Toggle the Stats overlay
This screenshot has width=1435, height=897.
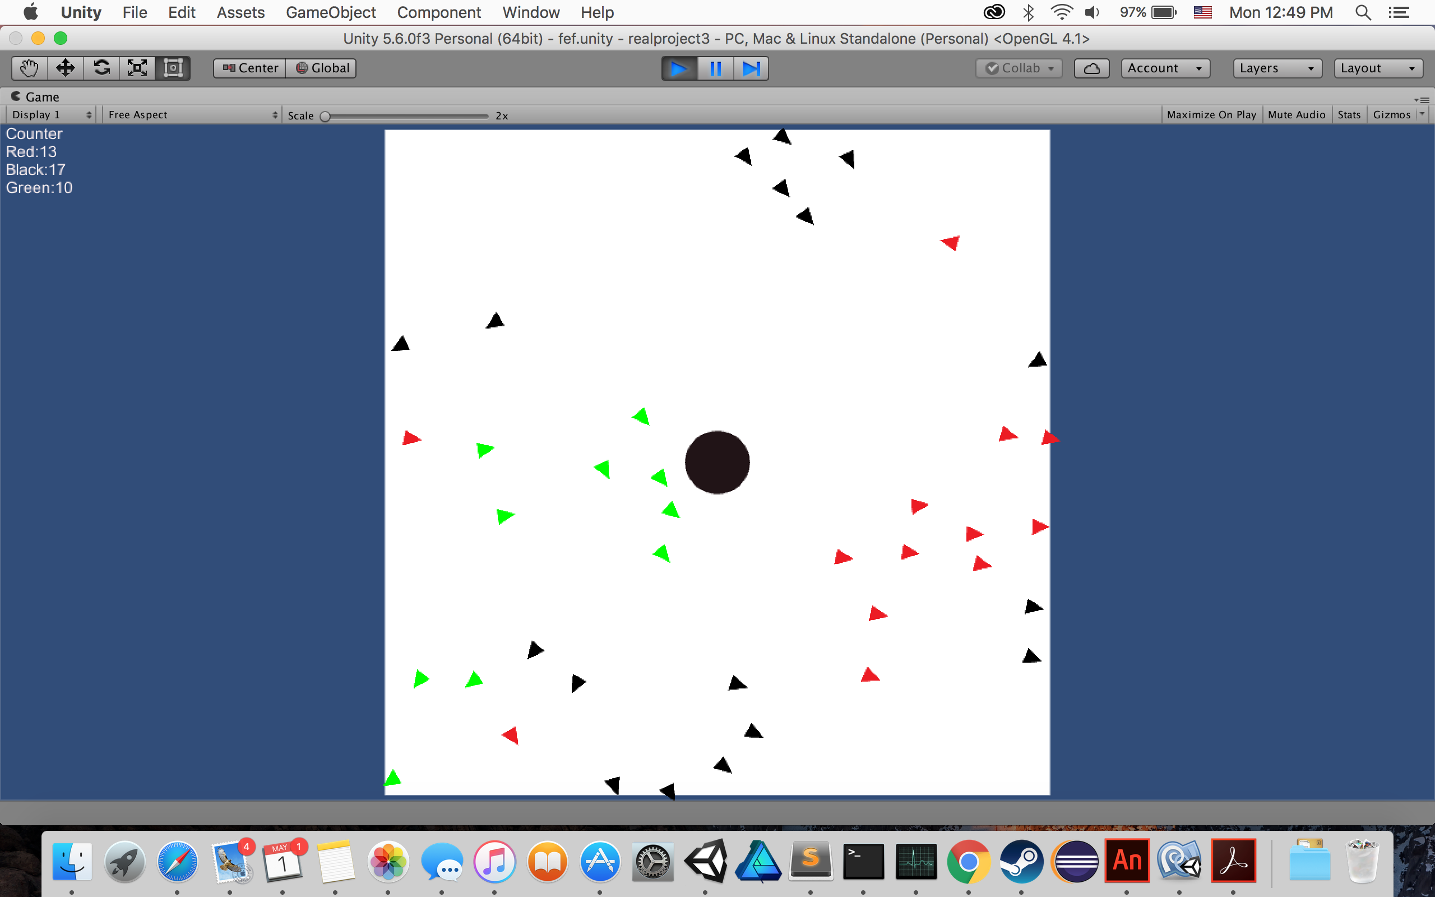click(1349, 115)
